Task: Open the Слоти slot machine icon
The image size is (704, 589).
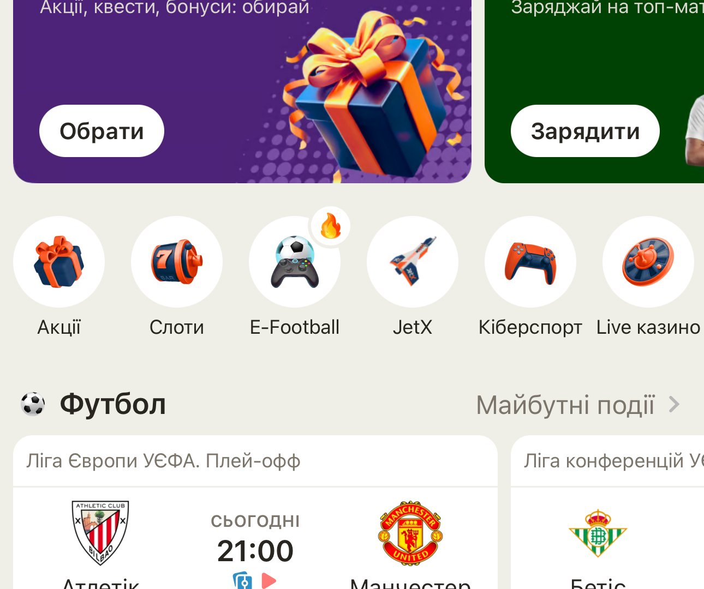Action: [177, 262]
